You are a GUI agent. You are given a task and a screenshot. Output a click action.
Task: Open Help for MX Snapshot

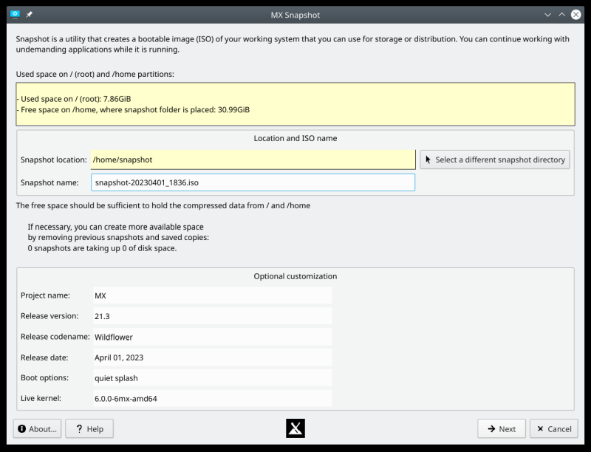[x=89, y=429]
